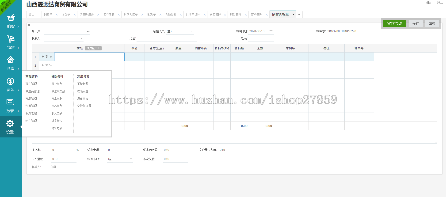446x197 pixels.
Task: Click the 备注 column header
Action: coord(326,49)
